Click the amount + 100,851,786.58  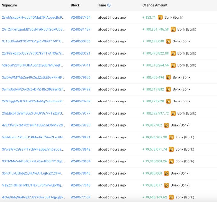tap(155, 29)
